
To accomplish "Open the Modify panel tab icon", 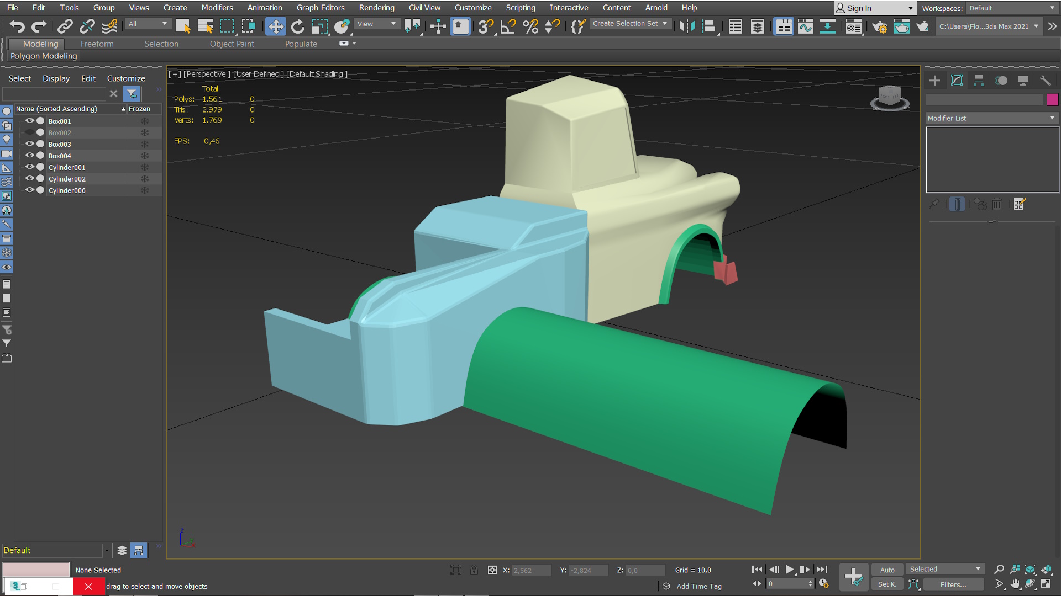I will tap(957, 81).
